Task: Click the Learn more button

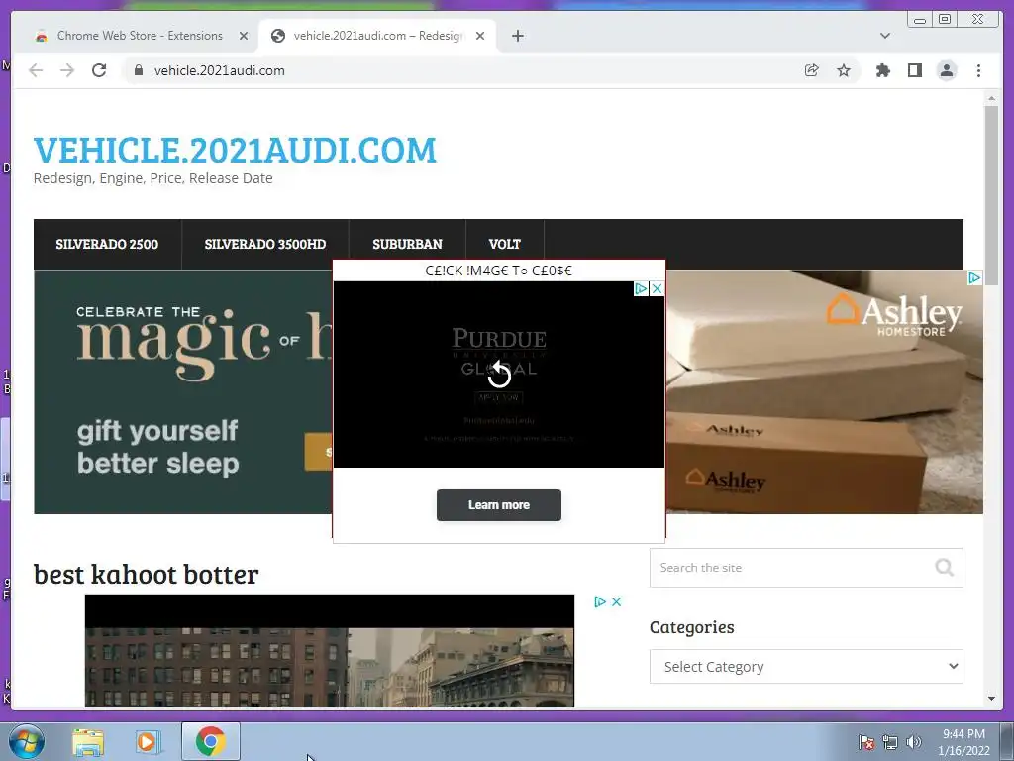Action: pyautogui.click(x=499, y=504)
